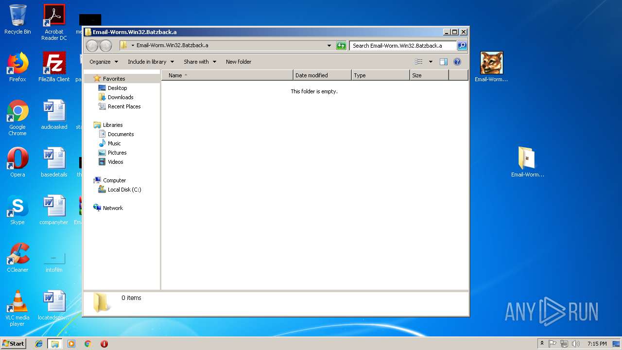Show hidden tray icons arrow

[x=542, y=344]
